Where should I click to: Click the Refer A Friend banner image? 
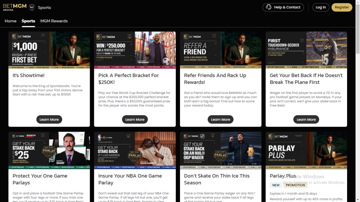[x=220, y=50]
